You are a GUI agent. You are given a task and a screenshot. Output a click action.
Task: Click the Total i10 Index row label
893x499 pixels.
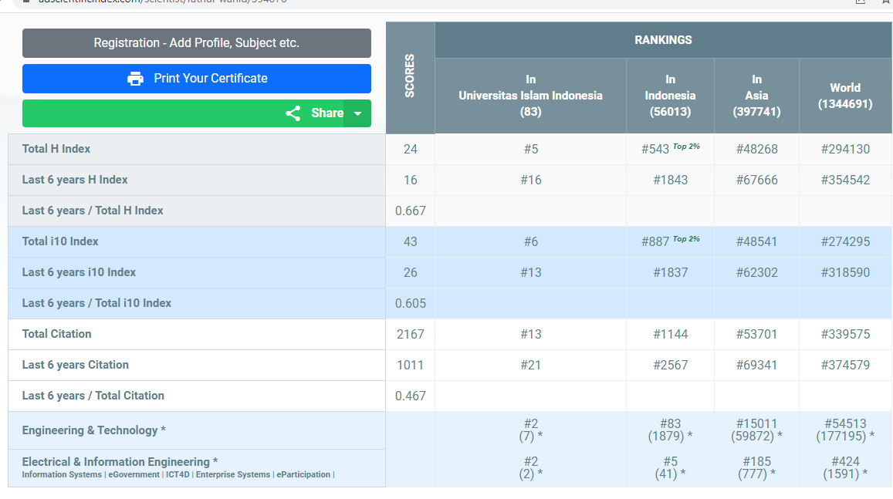(x=60, y=241)
